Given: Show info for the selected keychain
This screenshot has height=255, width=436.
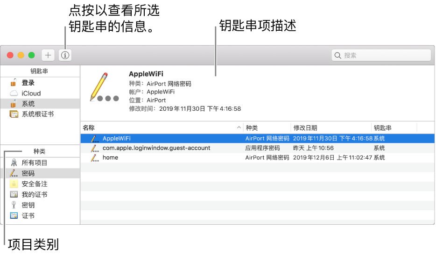Looking at the screenshot, I should tap(65, 55).
